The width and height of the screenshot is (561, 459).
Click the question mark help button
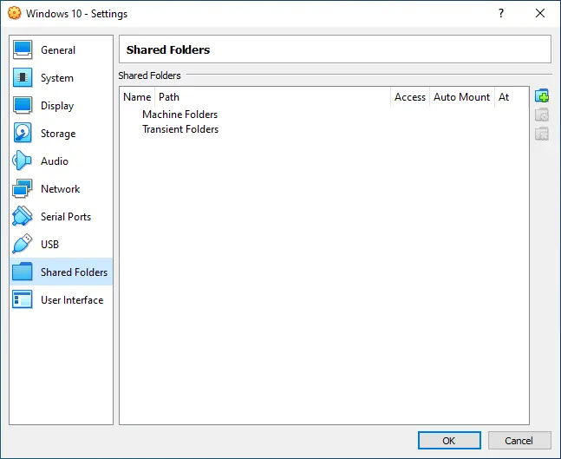pyautogui.click(x=501, y=13)
